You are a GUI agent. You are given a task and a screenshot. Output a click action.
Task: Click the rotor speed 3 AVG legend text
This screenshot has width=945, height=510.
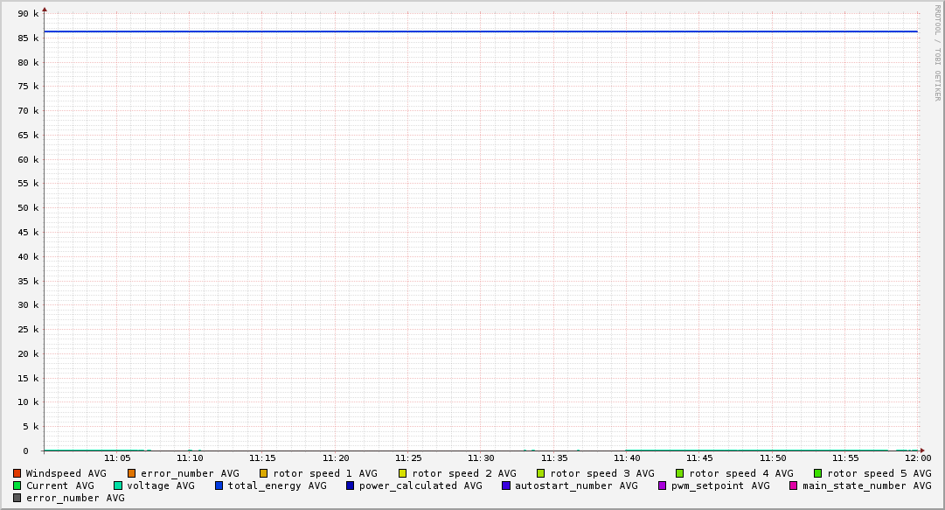[602, 473]
